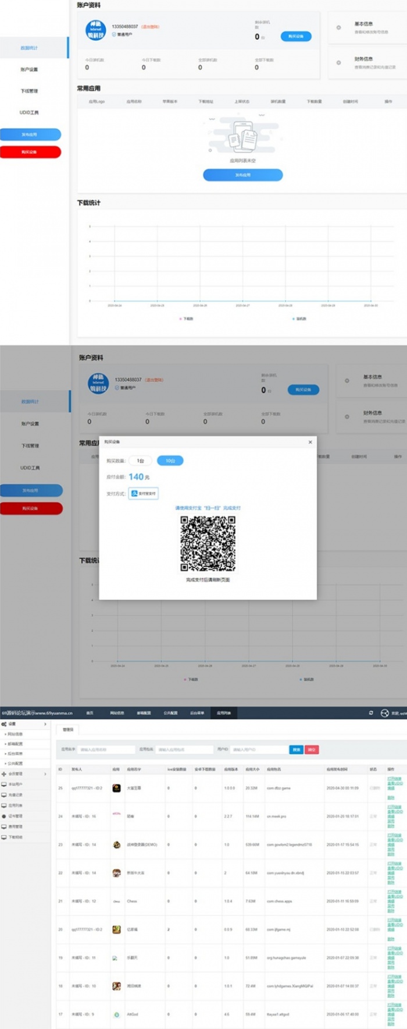
Task: Open 公共配置 in the admin sidebar tree
Action: coord(15,763)
